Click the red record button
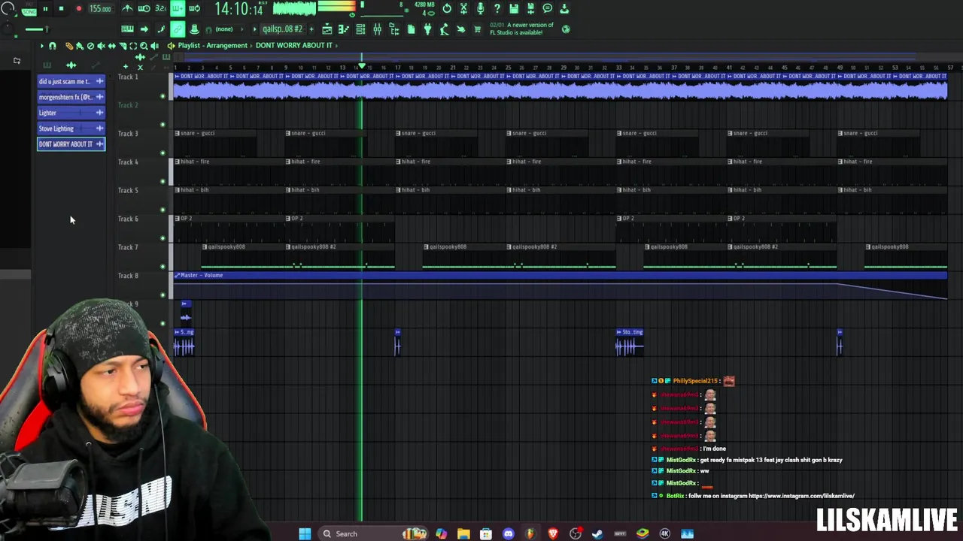Image resolution: width=963 pixels, height=541 pixels. 79,9
